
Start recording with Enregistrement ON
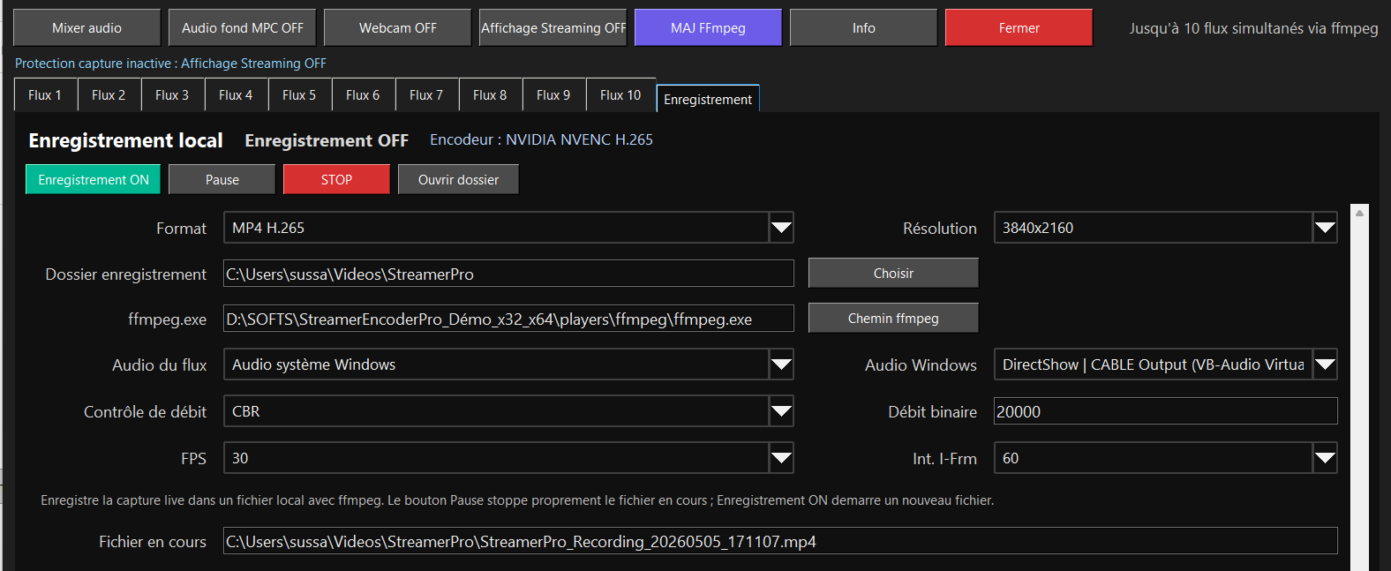pyautogui.click(x=93, y=179)
